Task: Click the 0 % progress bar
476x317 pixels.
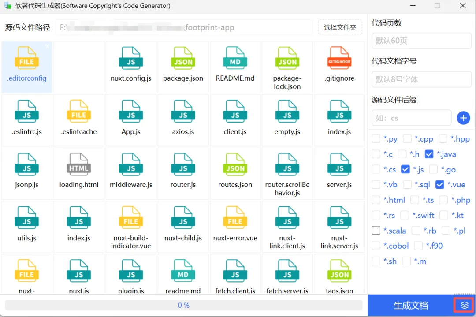Action: click(184, 305)
